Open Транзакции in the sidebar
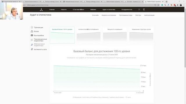This screenshot has height=104, width=186. point(39,27)
